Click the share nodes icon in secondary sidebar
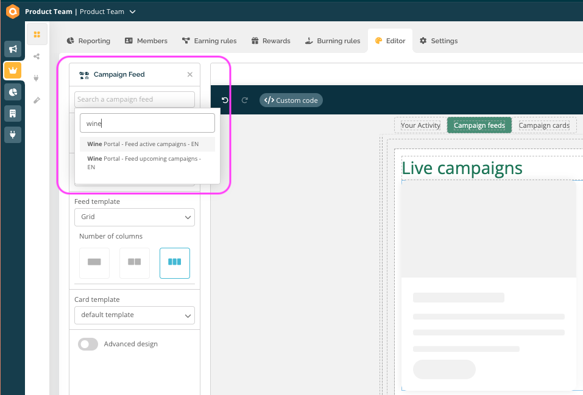This screenshot has width=583, height=395. (37, 57)
